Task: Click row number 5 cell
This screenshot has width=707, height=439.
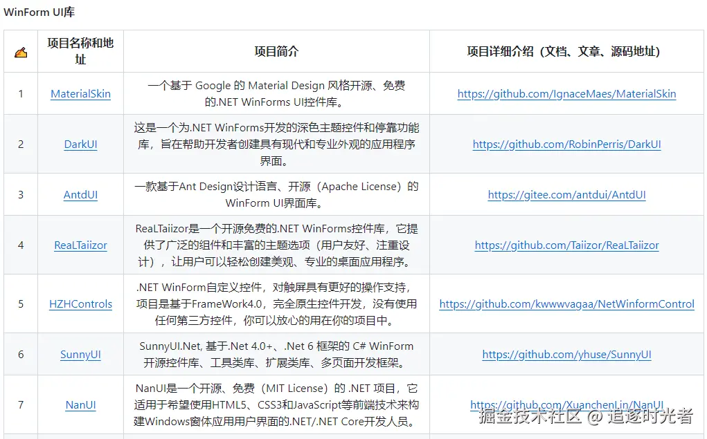Action: (x=21, y=304)
